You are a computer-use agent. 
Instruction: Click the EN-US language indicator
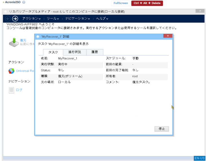coord(199,158)
